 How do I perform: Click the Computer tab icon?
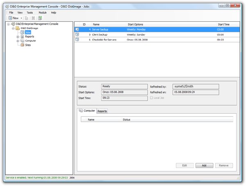pyautogui.click(x=81, y=110)
